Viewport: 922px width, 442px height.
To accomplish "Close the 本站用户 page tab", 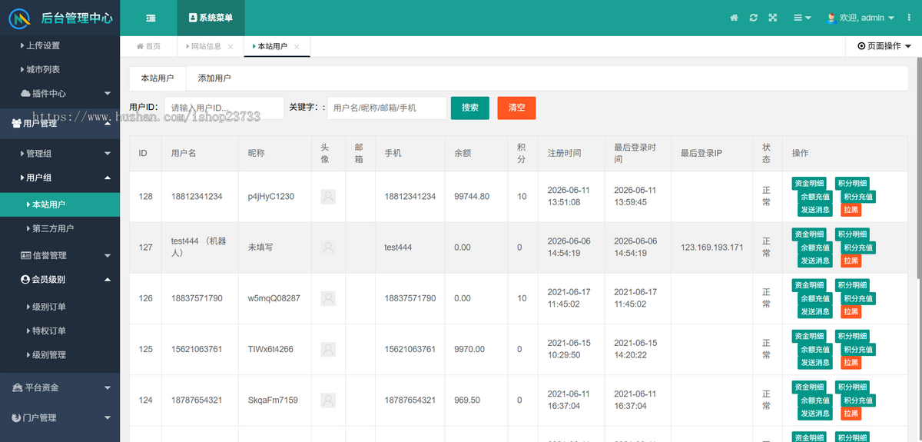I will point(297,47).
